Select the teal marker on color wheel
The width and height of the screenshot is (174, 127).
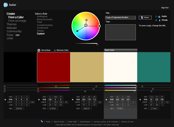(x=77, y=31)
